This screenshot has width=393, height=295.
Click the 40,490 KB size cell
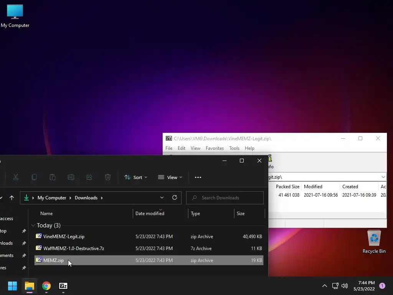[252, 237]
